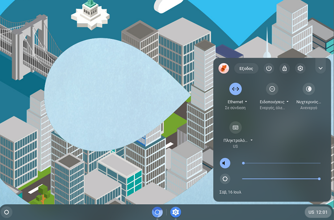334x220 pixels.
Task: Click the US keyboard layout sublabel
Action: (235, 146)
